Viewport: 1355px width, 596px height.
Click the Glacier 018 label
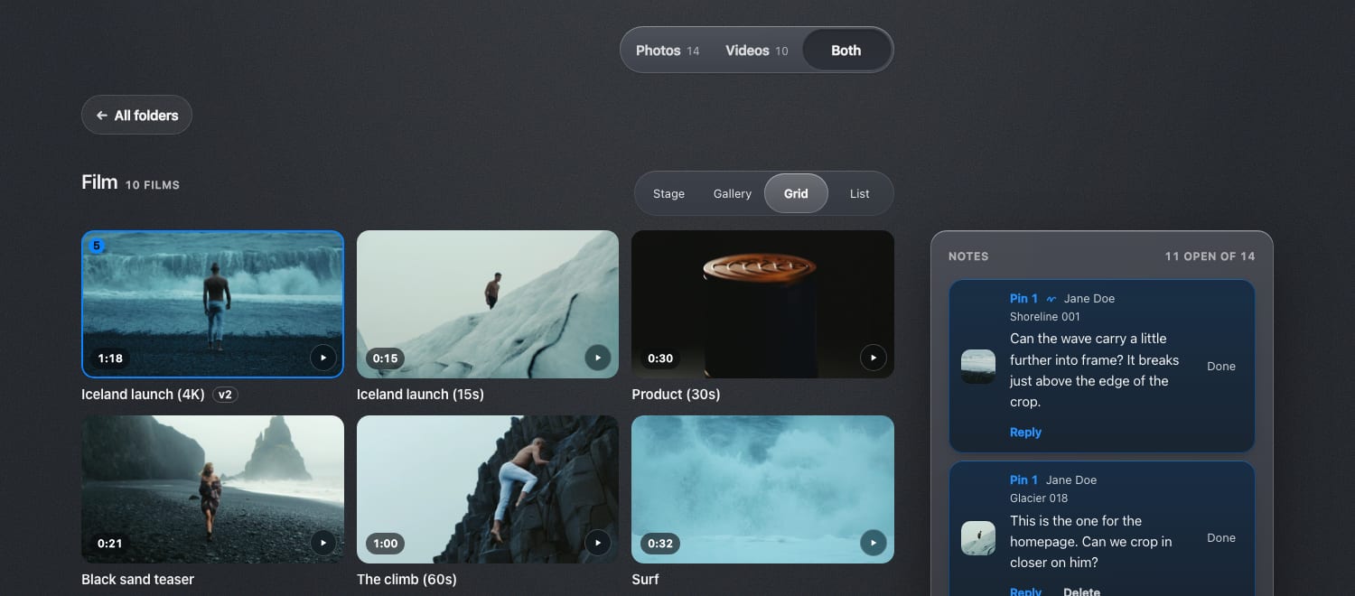[x=1039, y=498]
